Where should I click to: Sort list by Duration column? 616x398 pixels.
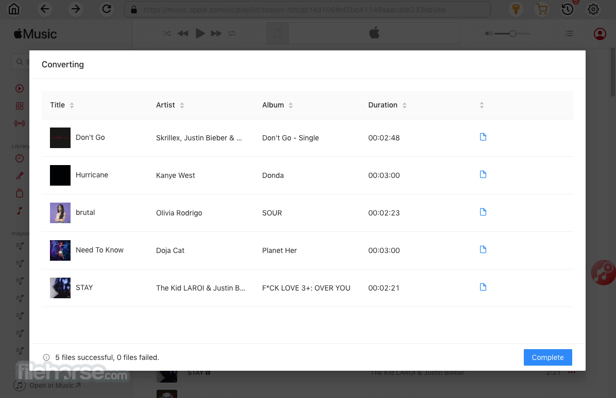tap(387, 105)
